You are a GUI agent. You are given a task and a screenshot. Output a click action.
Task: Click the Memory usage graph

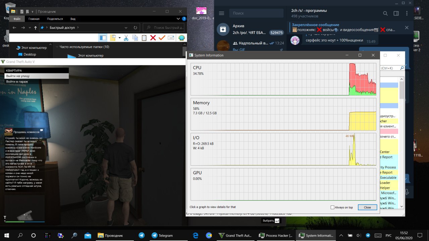[284, 114]
